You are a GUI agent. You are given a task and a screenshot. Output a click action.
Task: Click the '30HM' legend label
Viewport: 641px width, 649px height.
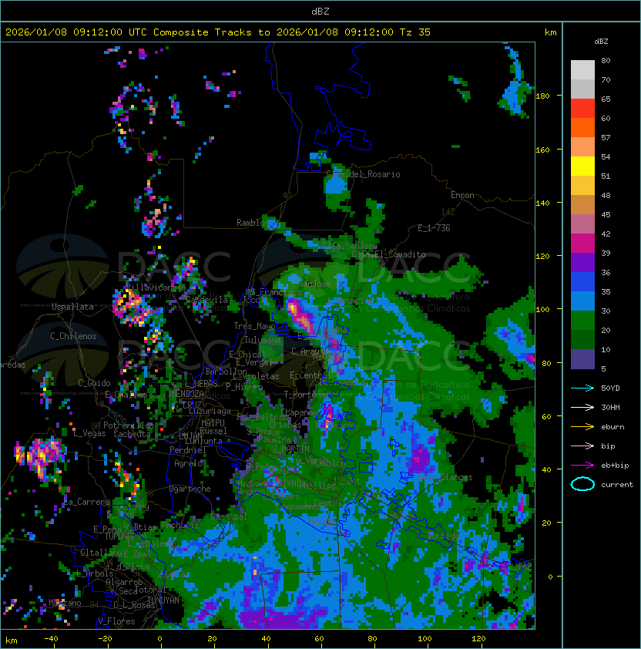[x=610, y=407]
